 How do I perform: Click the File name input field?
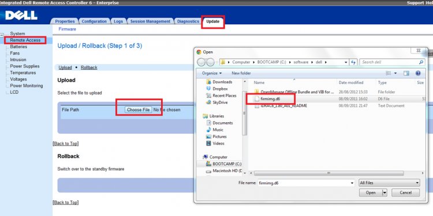coord(306,183)
